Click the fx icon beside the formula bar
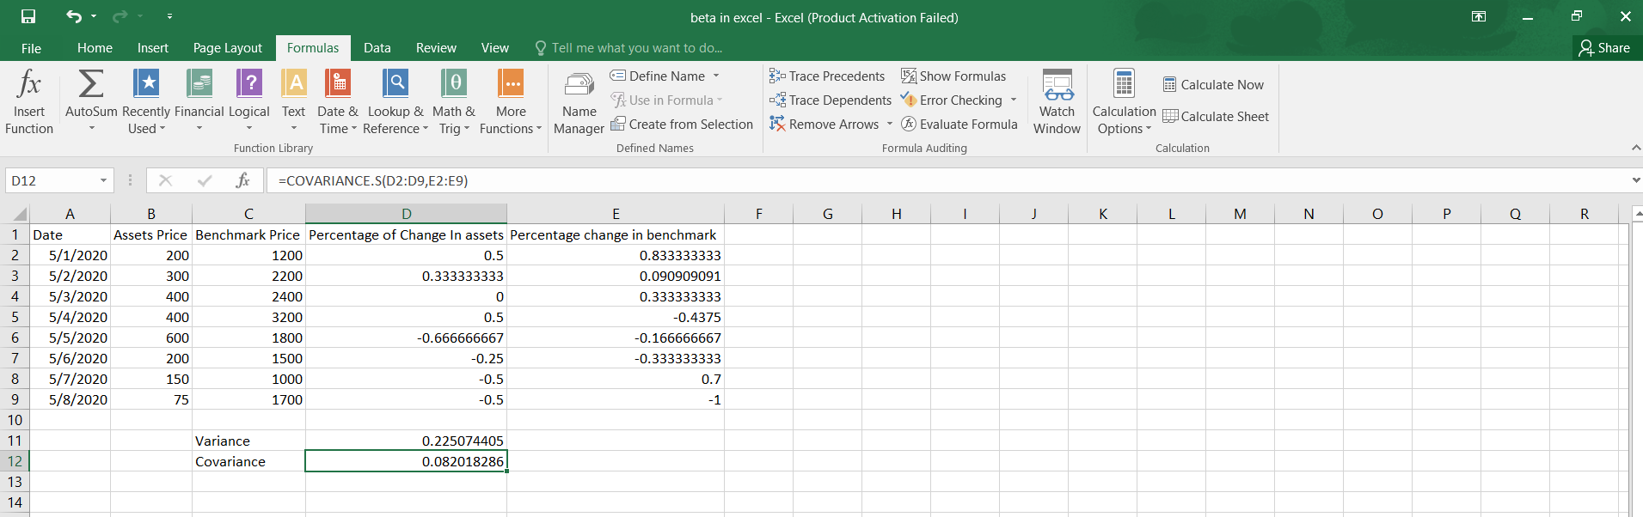Viewport: 1643px width, 517px height. (x=242, y=180)
